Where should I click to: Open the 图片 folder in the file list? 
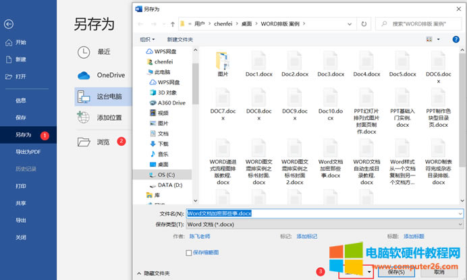pos(223,64)
